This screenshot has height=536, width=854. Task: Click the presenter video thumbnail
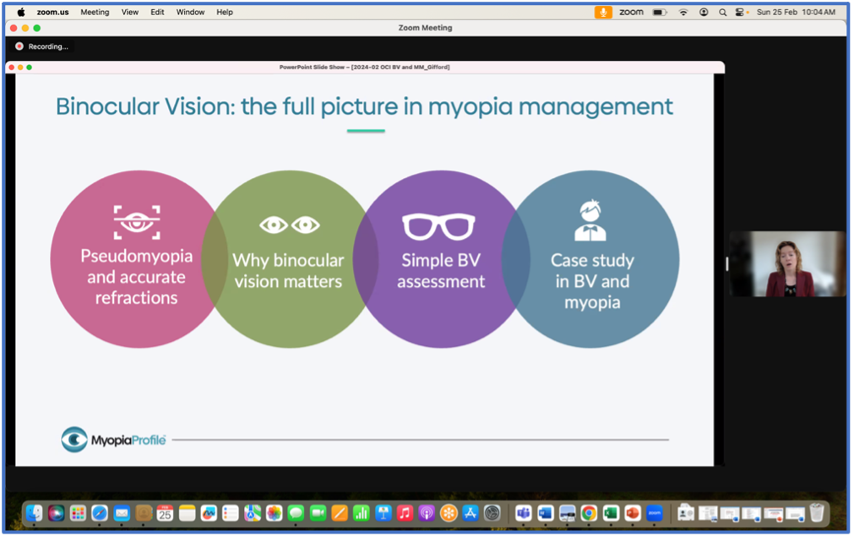click(786, 264)
